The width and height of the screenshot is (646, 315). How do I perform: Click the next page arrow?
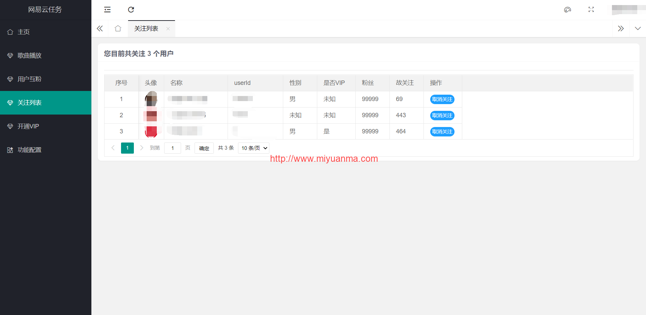[142, 148]
